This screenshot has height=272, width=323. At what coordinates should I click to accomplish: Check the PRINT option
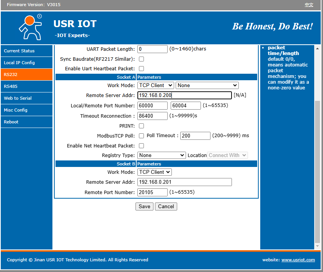pyautogui.click(x=141, y=126)
